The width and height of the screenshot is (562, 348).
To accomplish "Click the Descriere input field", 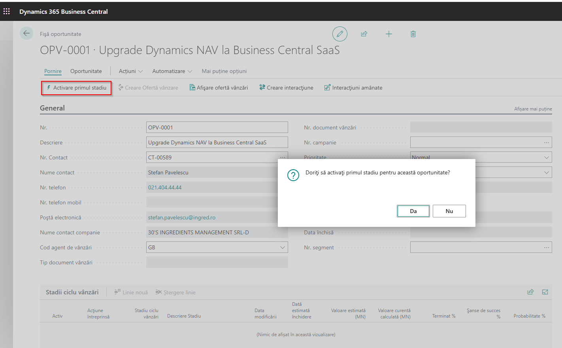I will [217, 142].
